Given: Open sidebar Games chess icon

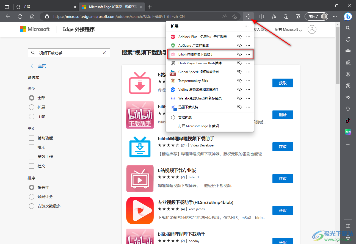Looking at the screenshot, I should [x=348, y=63].
